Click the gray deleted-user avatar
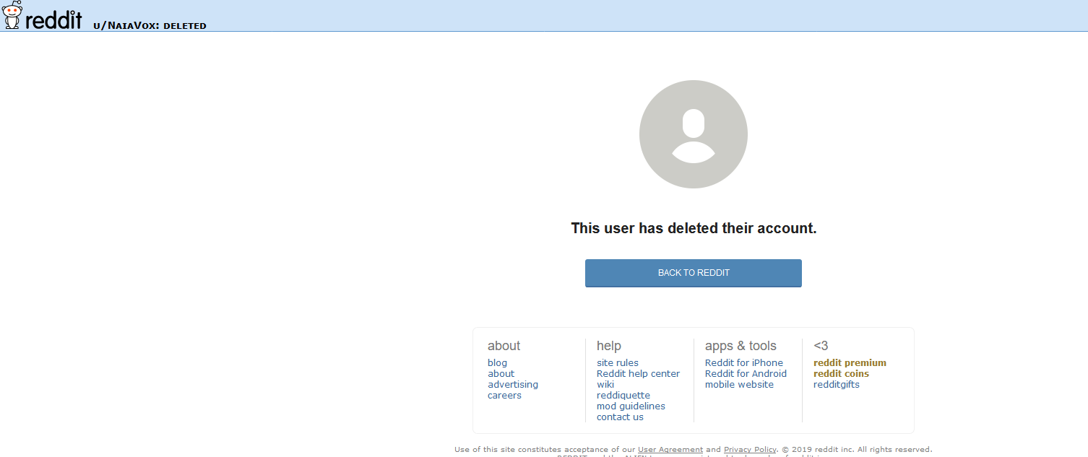The image size is (1088, 457). click(694, 134)
